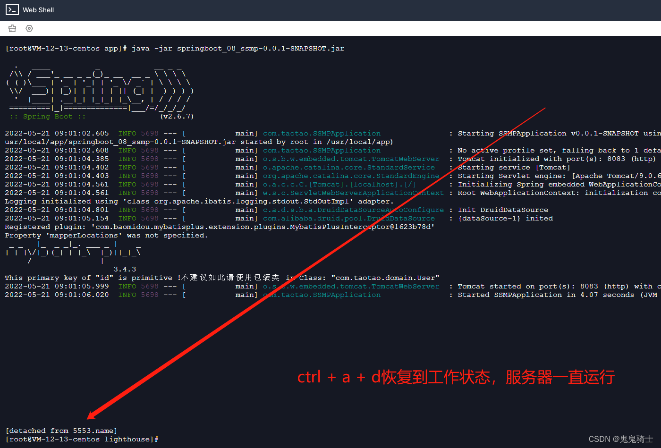Click MyBatis-Plus version "3.4.3" text

pos(125,269)
